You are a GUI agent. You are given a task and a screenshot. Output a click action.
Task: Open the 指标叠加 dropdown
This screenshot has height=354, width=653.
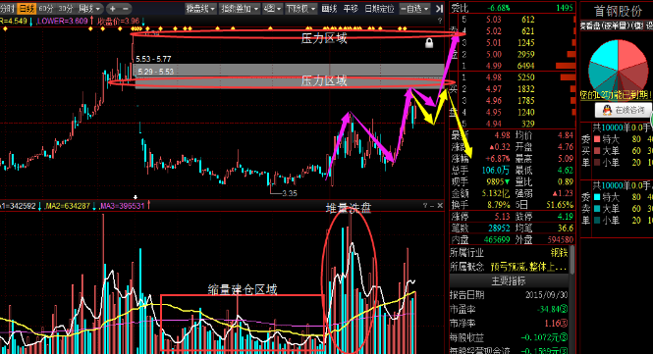click(x=240, y=8)
